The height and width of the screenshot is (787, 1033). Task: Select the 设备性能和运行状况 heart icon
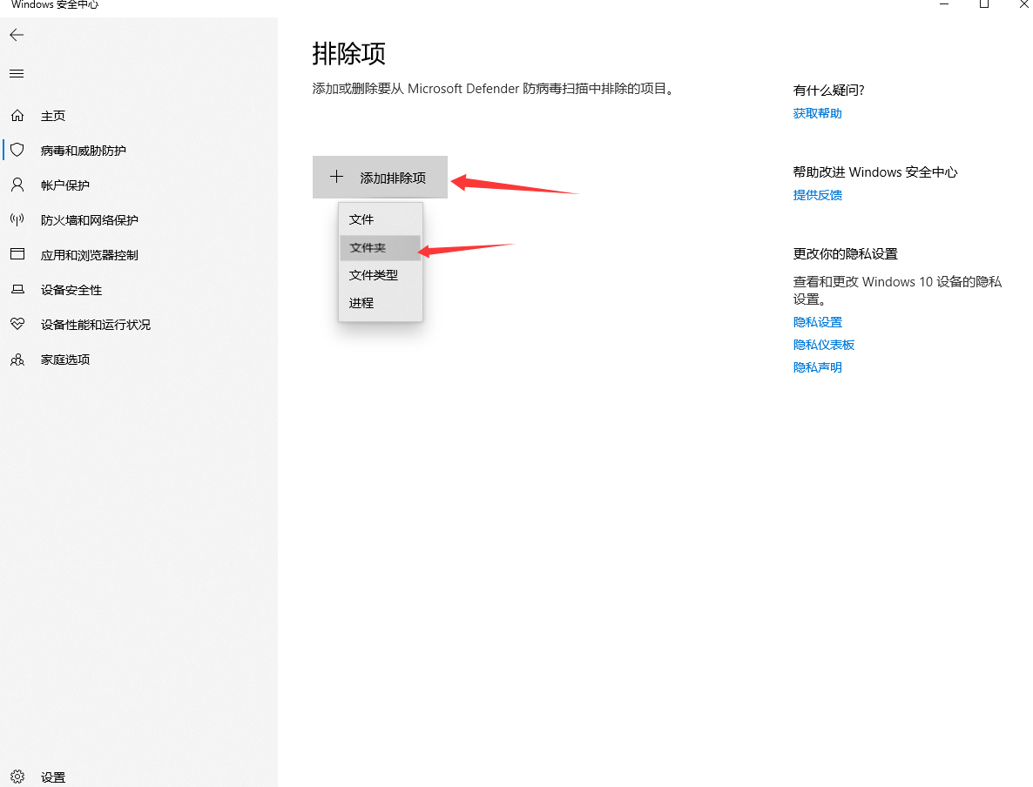(17, 325)
